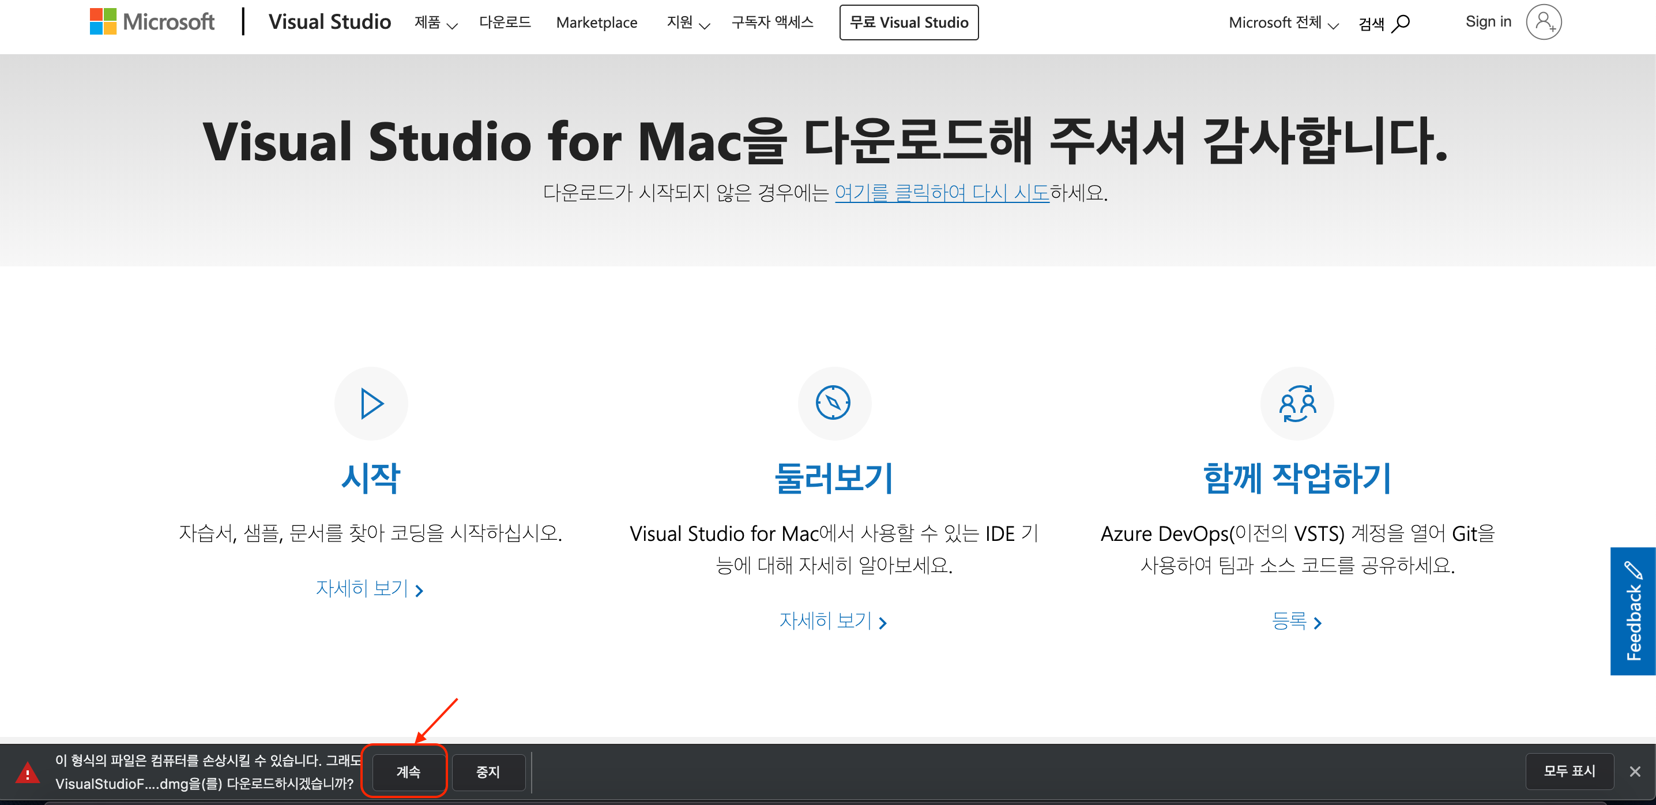Expand the 제품 dropdown menu
The width and height of the screenshot is (1656, 805).
(435, 23)
